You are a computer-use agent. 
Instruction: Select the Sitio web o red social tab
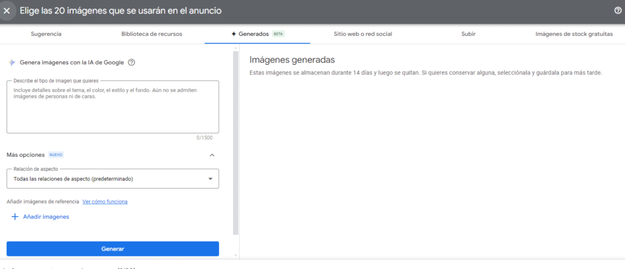click(x=362, y=34)
